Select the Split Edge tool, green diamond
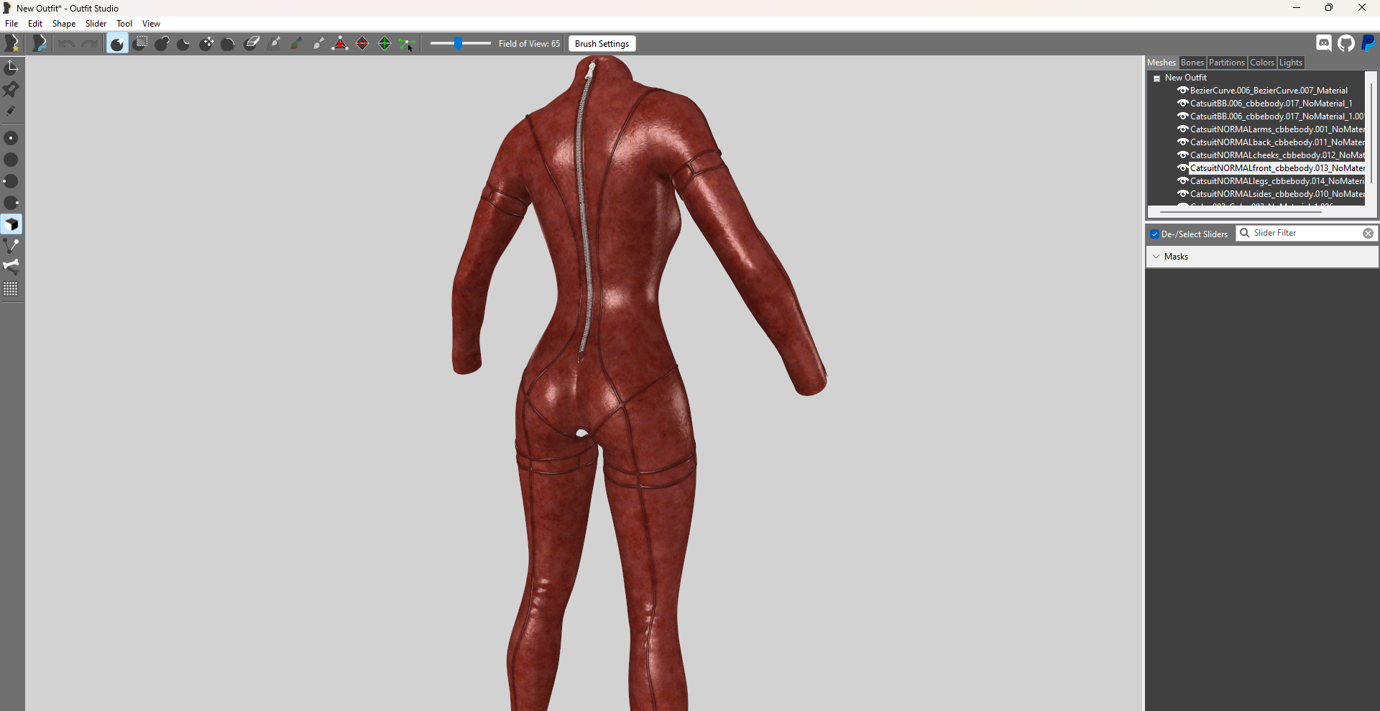 (x=385, y=44)
